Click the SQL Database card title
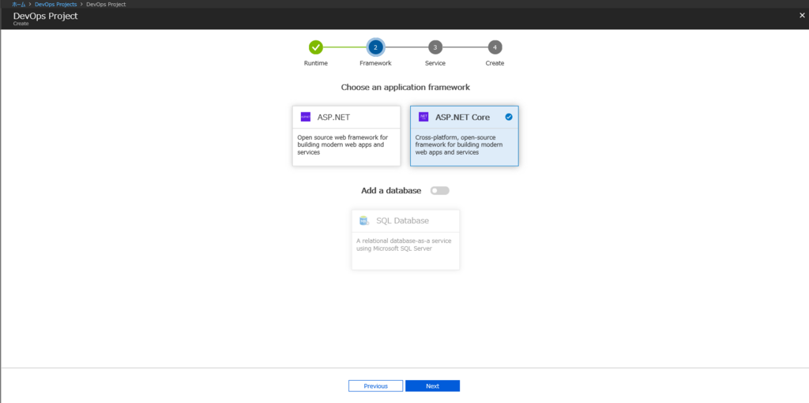The height and width of the screenshot is (403, 809). click(402, 221)
